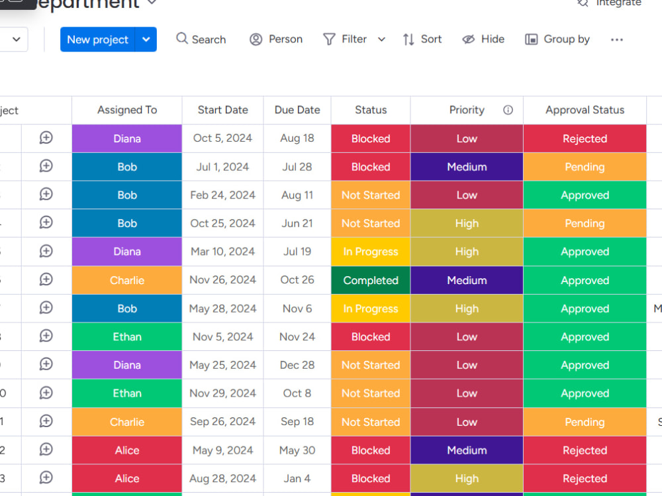Edit the Start Date Sep 26, 2024

click(222, 422)
